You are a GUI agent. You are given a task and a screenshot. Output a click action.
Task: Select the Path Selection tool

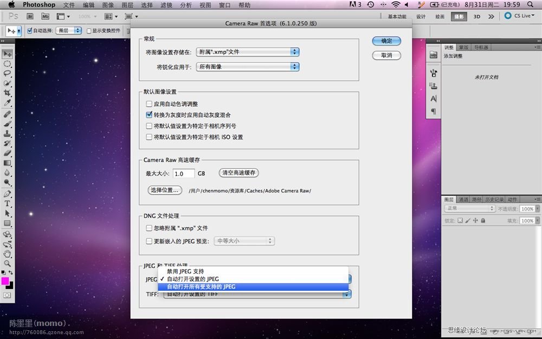pos(7,213)
